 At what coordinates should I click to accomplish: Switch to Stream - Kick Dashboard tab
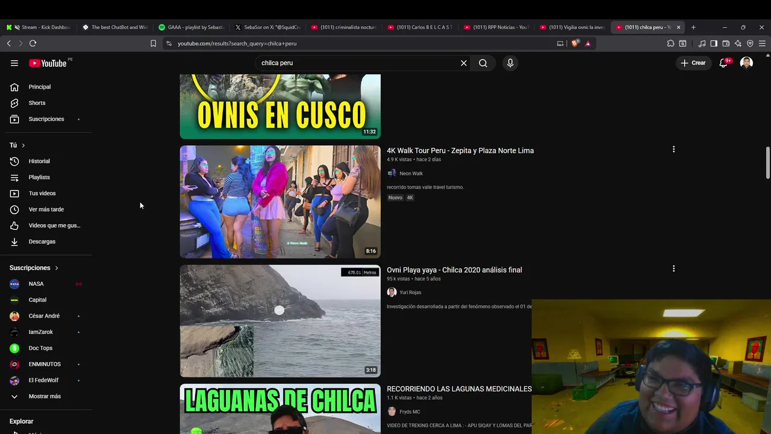tap(38, 27)
